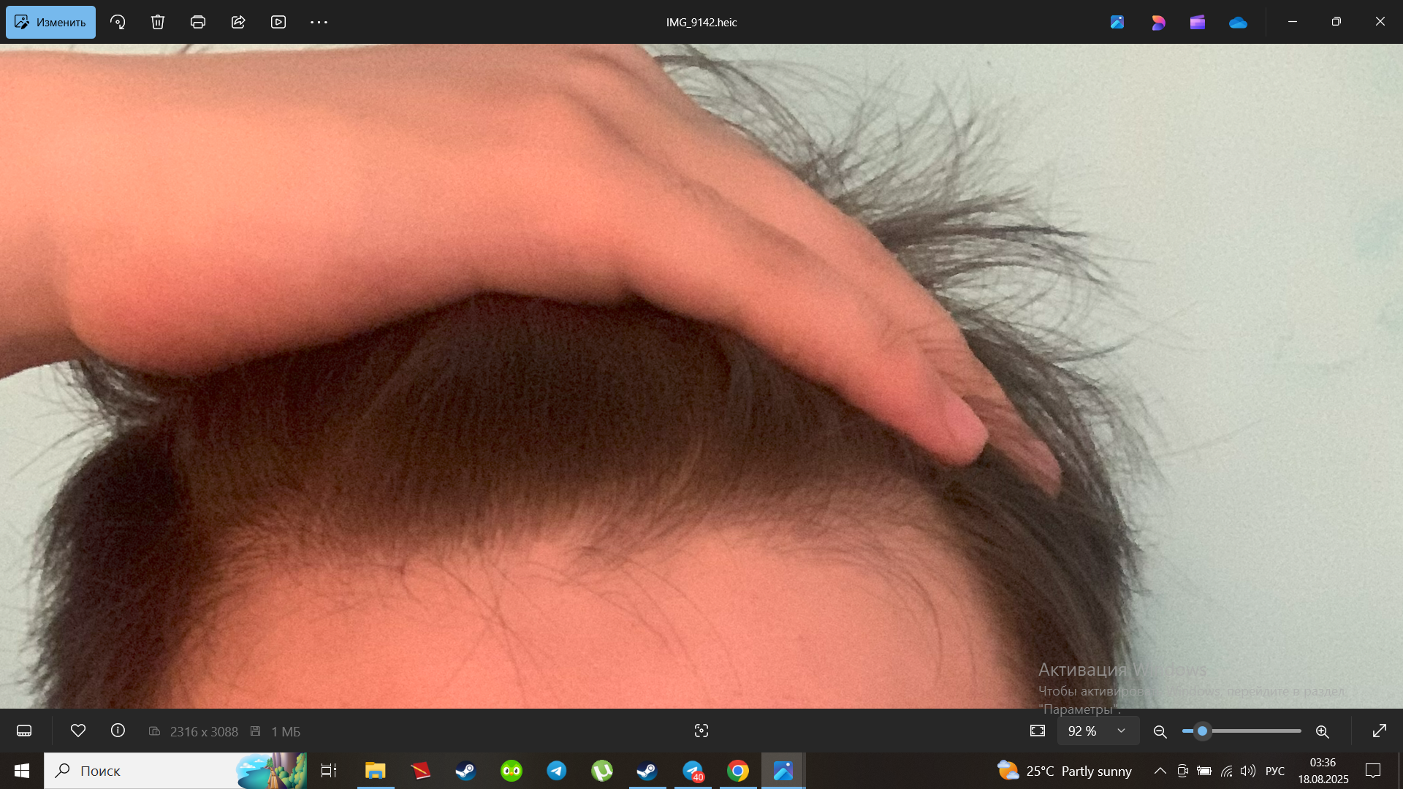Activate visual search scan icon
Image resolution: width=1403 pixels, height=789 pixels.
pos(701,731)
